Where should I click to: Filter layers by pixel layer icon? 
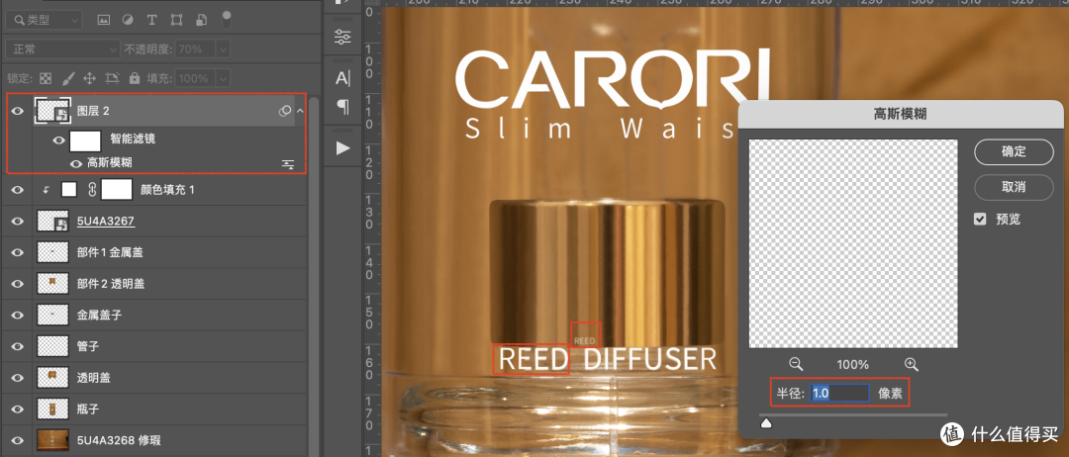point(104,20)
